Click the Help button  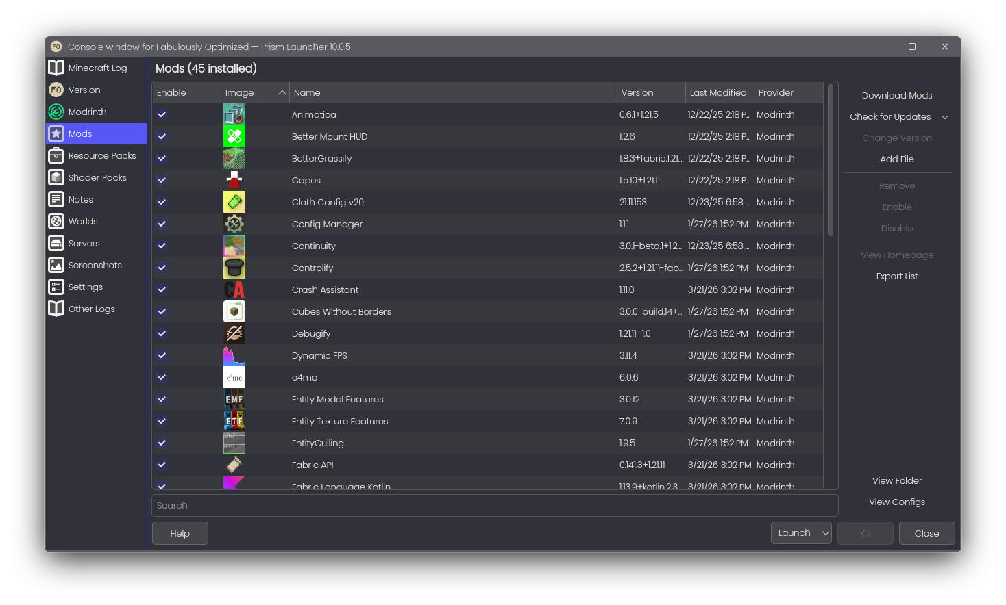click(180, 533)
